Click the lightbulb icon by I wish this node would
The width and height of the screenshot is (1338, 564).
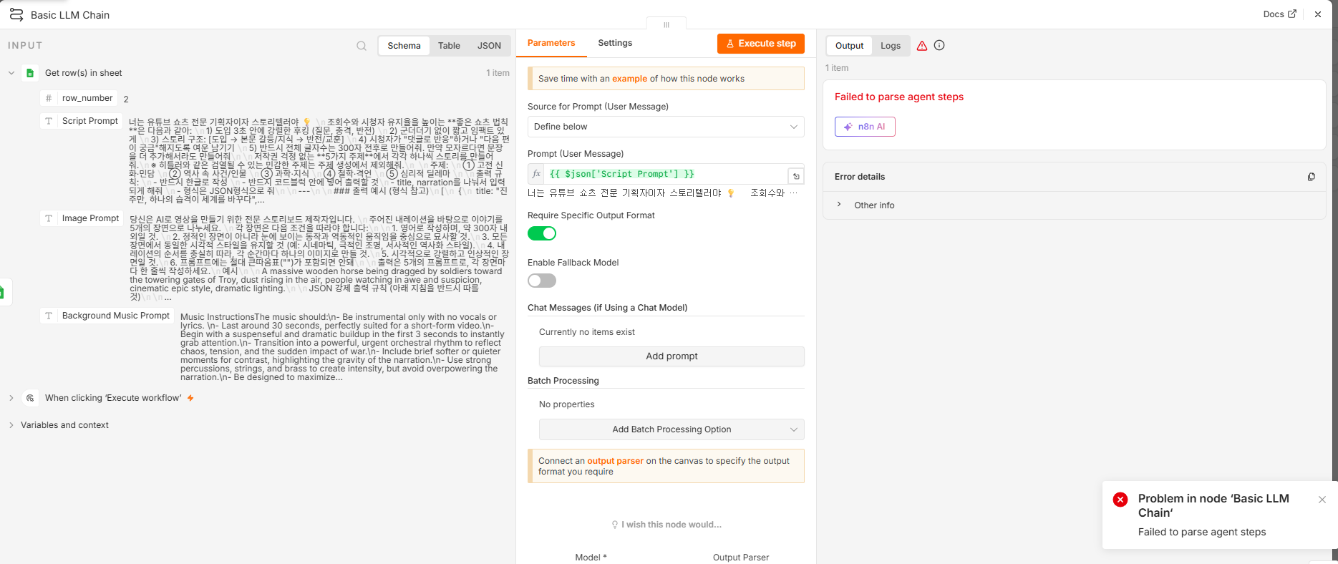[615, 525]
